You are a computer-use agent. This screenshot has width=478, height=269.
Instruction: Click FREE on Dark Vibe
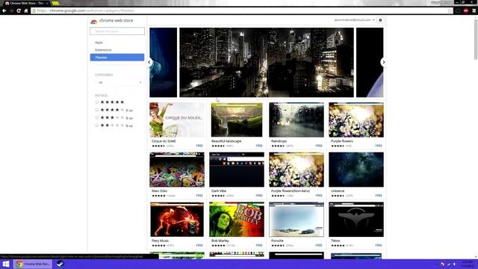point(259,196)
